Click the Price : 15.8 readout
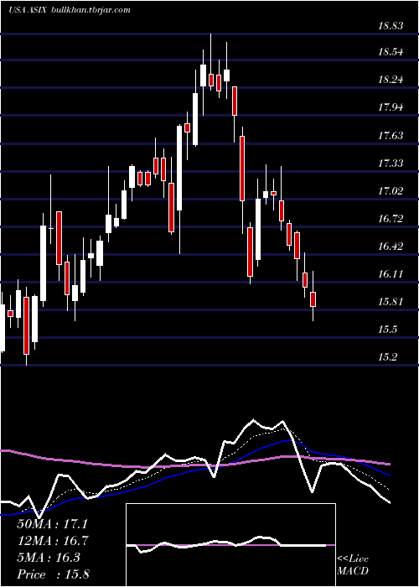Screen dimensions: 419x587 click(x=53, y=574)
